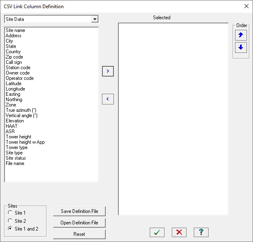Select Latitude in the field list

[x=13, y=84]
